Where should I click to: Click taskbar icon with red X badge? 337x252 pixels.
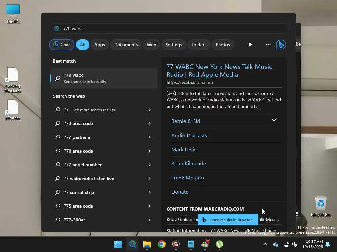205,244
